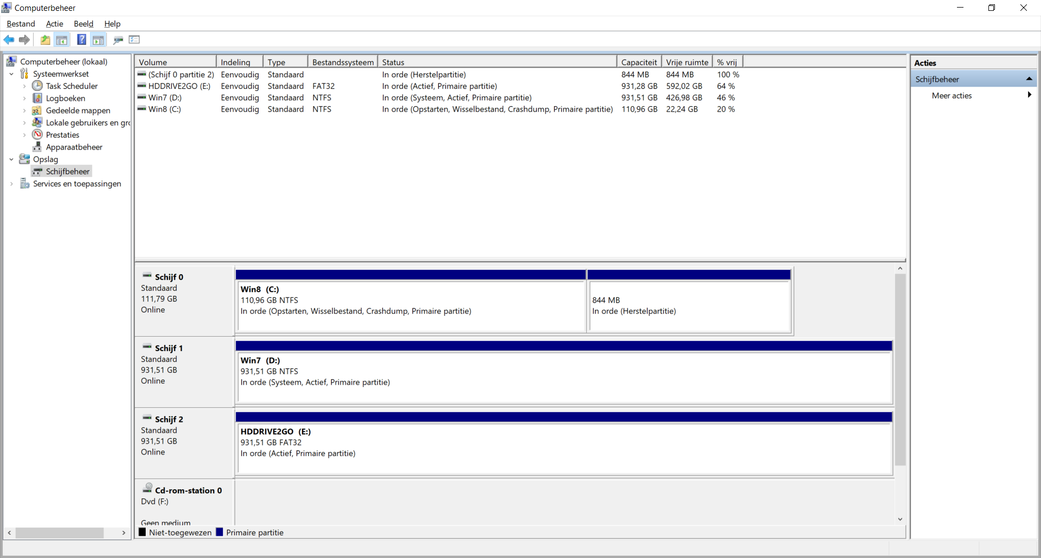1041x558 pixels.
Task: Click the checklist settings toolbar icon
Action: point(134,40)
